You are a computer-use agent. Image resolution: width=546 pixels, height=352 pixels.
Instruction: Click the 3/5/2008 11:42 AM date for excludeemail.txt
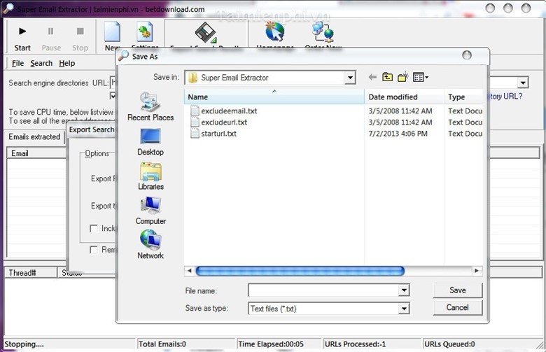pyautogui.click(x=400, y=111)
